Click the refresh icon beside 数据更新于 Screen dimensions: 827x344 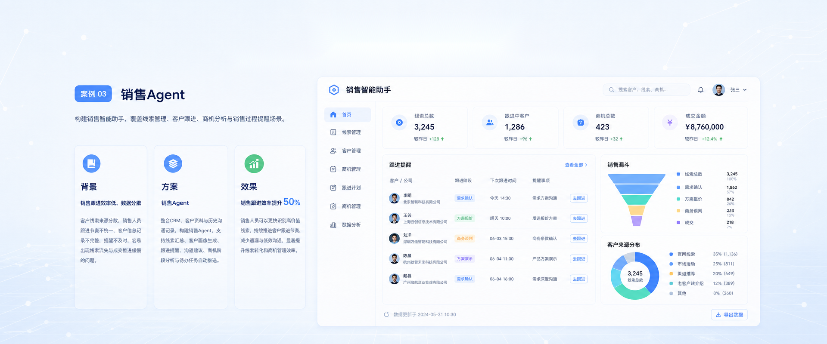(386, 315)
